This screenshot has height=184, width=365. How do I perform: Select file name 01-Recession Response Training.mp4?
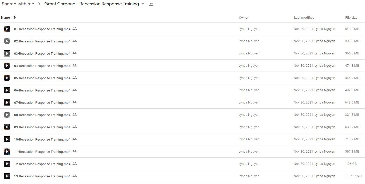coord(42,29)
